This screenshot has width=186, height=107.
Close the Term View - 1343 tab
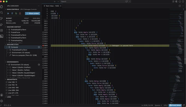(x=61, y=6)
